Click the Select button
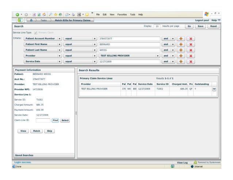 [x=65, y=120]
